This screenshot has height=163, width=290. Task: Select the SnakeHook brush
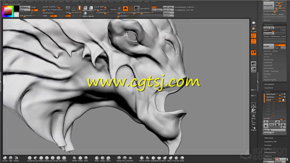(130, 158)
